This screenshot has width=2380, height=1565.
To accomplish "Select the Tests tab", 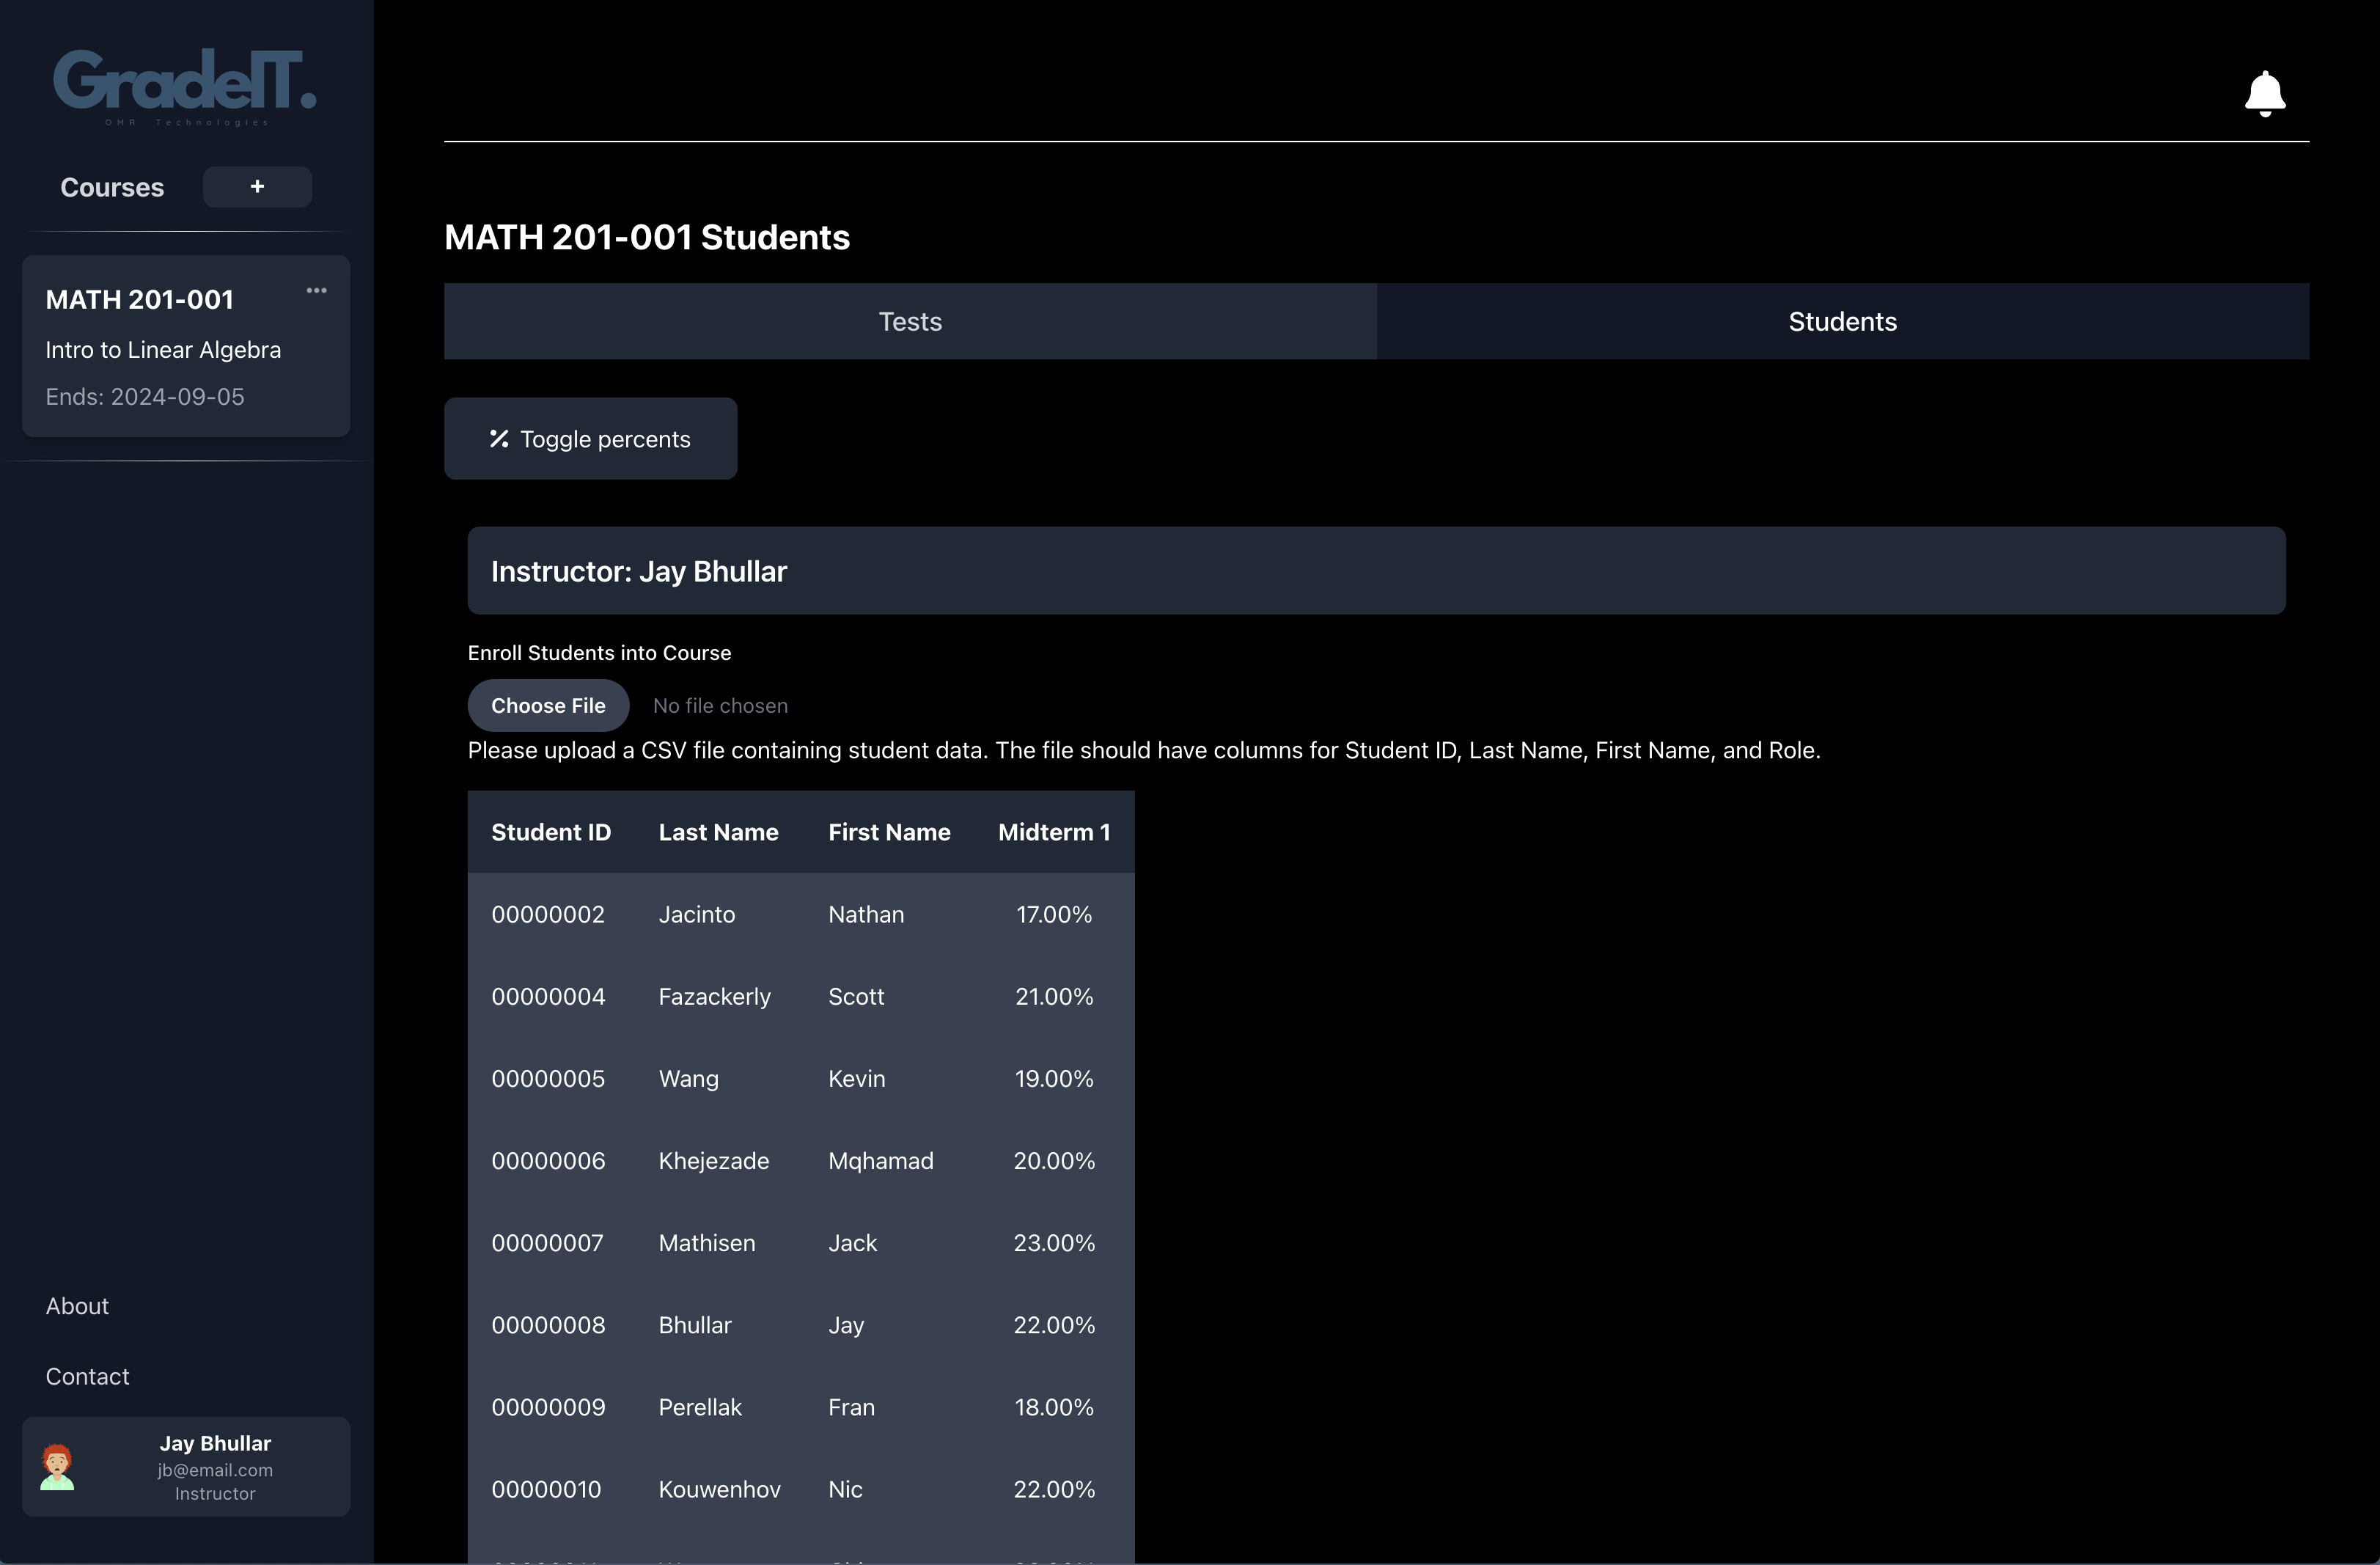I will (x=911, y=321).
